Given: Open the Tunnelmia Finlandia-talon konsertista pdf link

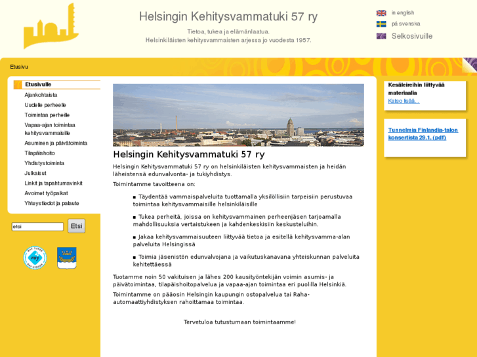Looking at the screenshot, I should click(423, 134).
